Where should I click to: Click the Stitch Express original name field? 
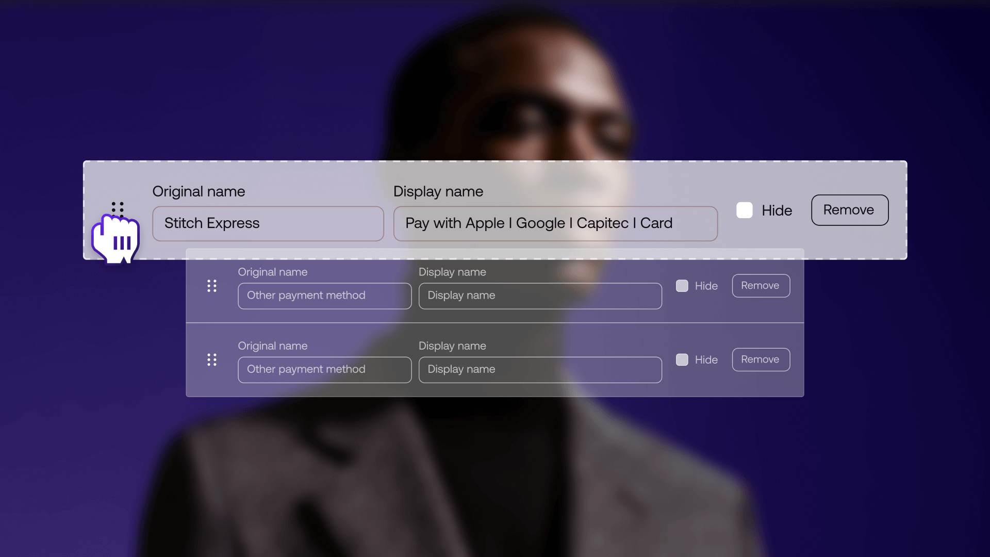coord(268,223)
